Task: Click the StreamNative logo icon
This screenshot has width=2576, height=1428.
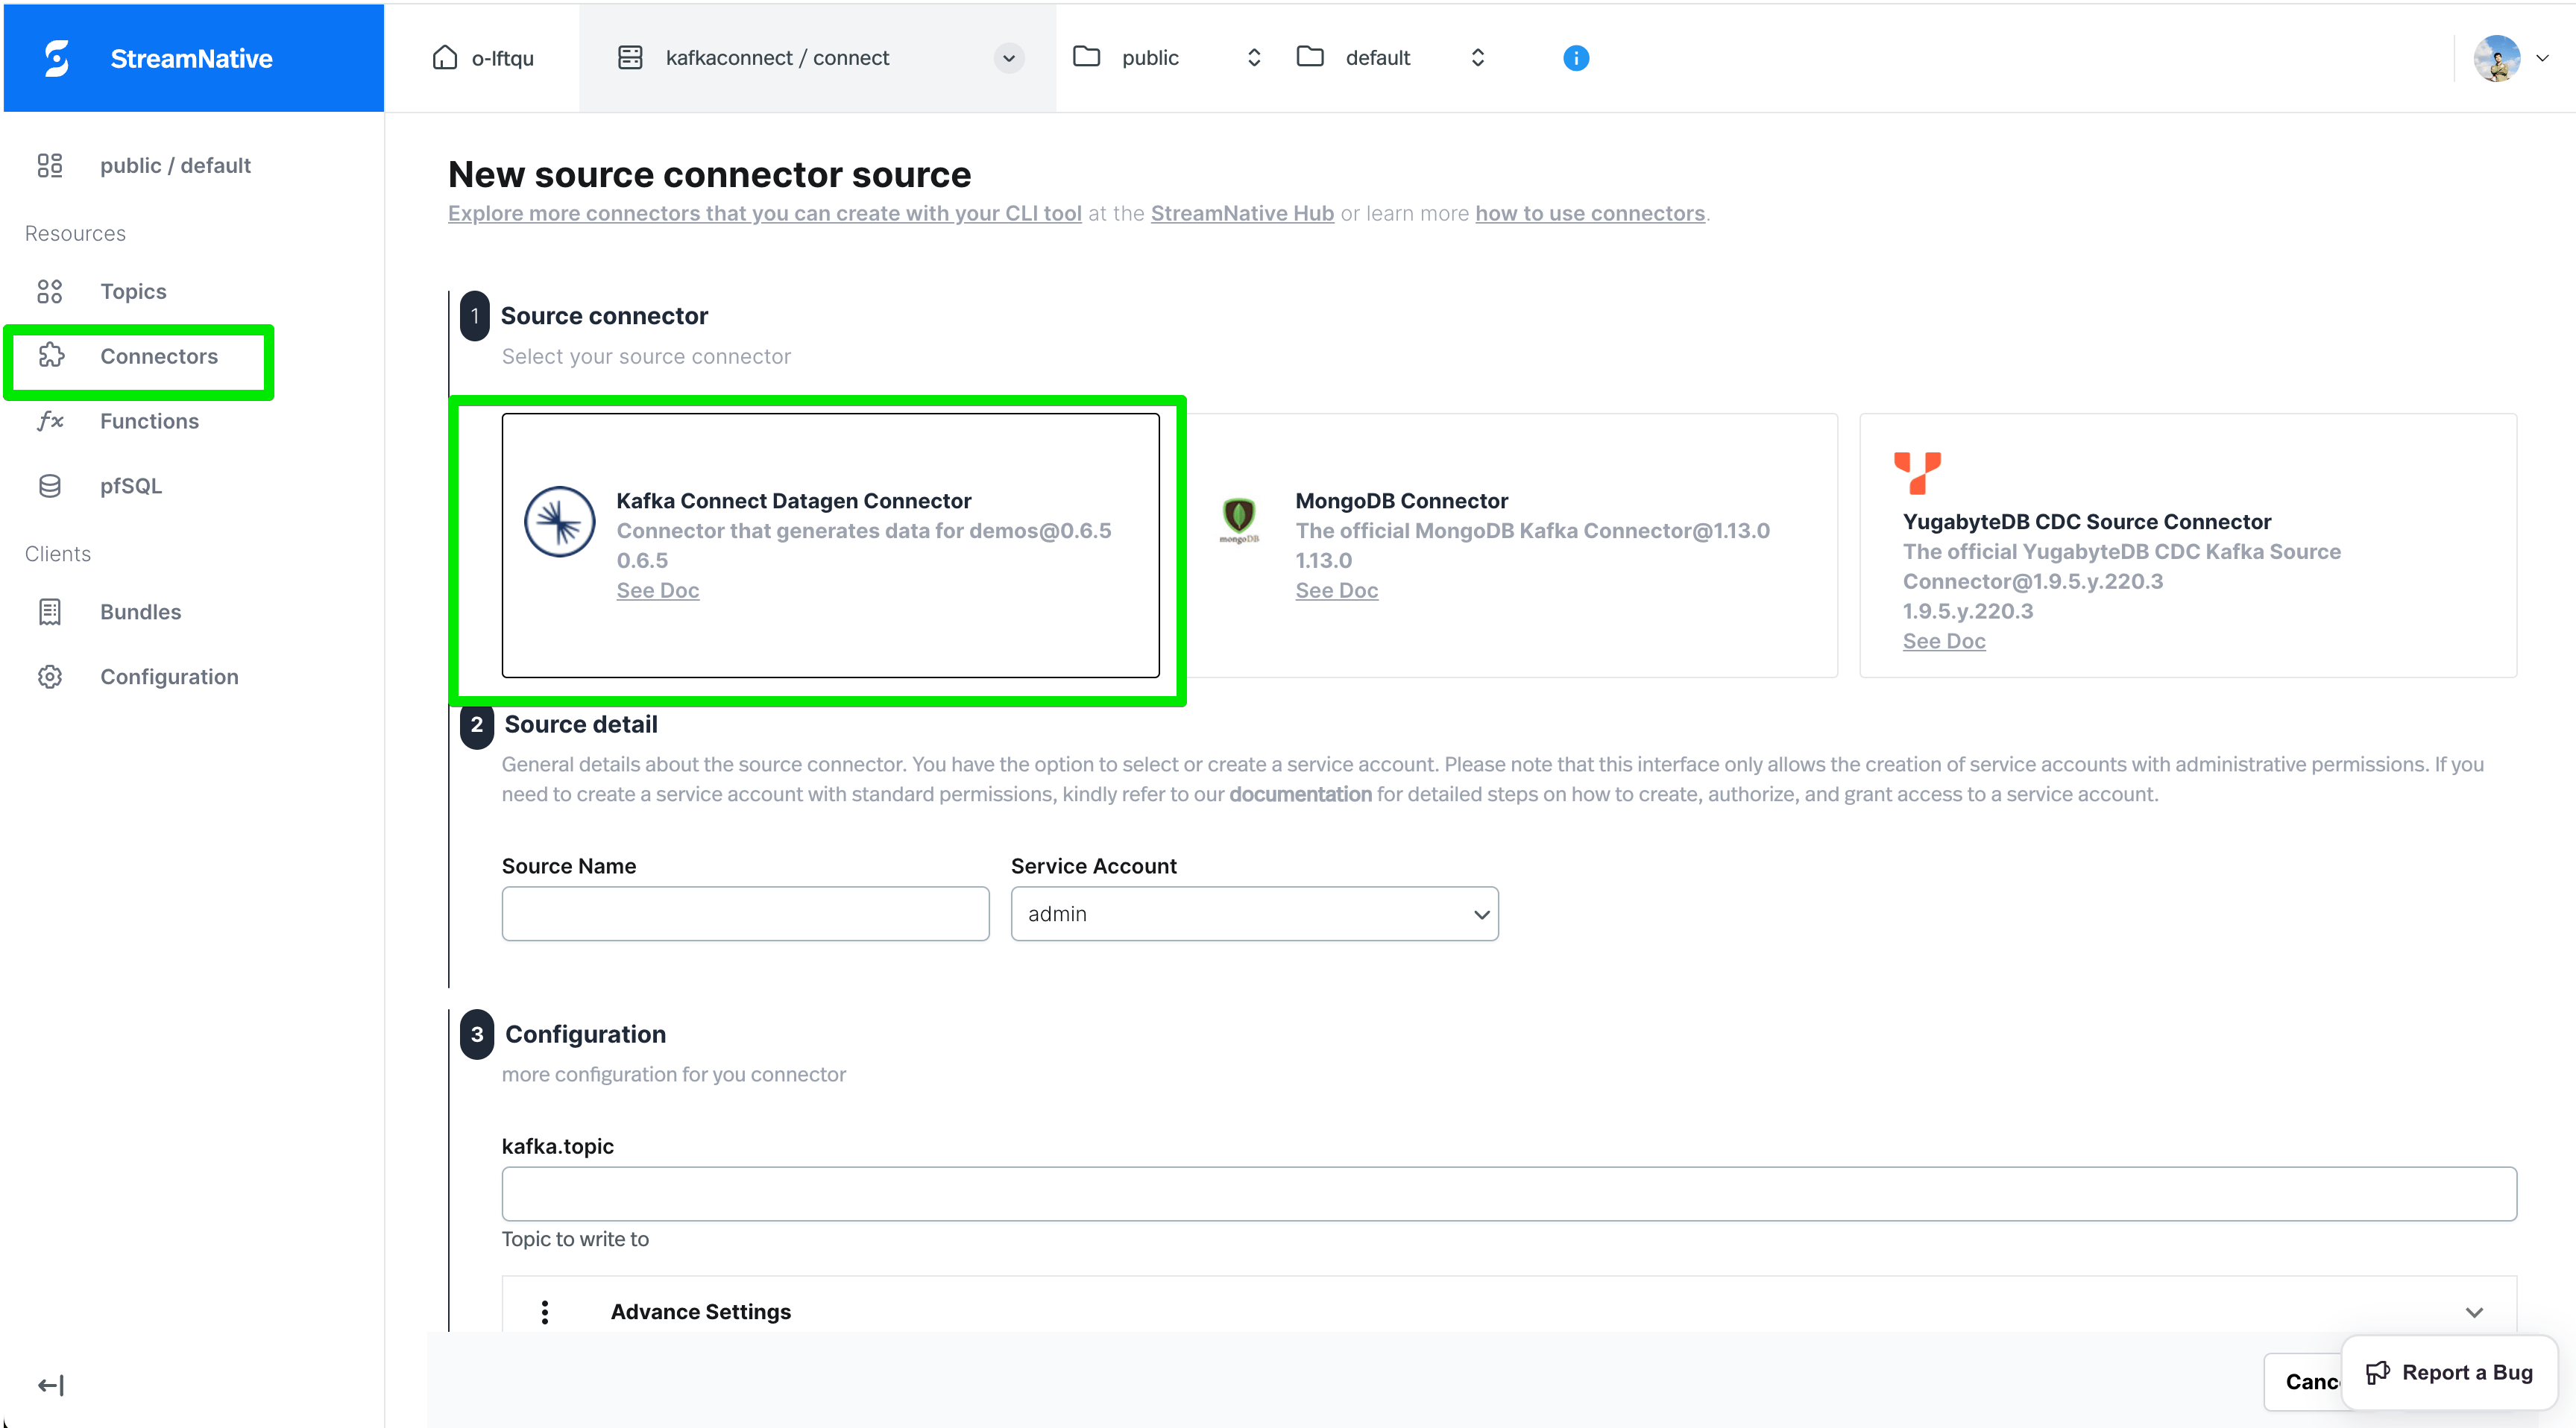Action: click(57, 58)
